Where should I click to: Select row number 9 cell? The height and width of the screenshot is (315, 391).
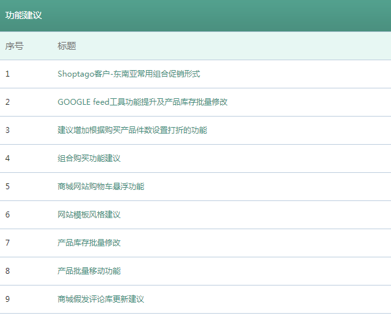click(7, 299)
